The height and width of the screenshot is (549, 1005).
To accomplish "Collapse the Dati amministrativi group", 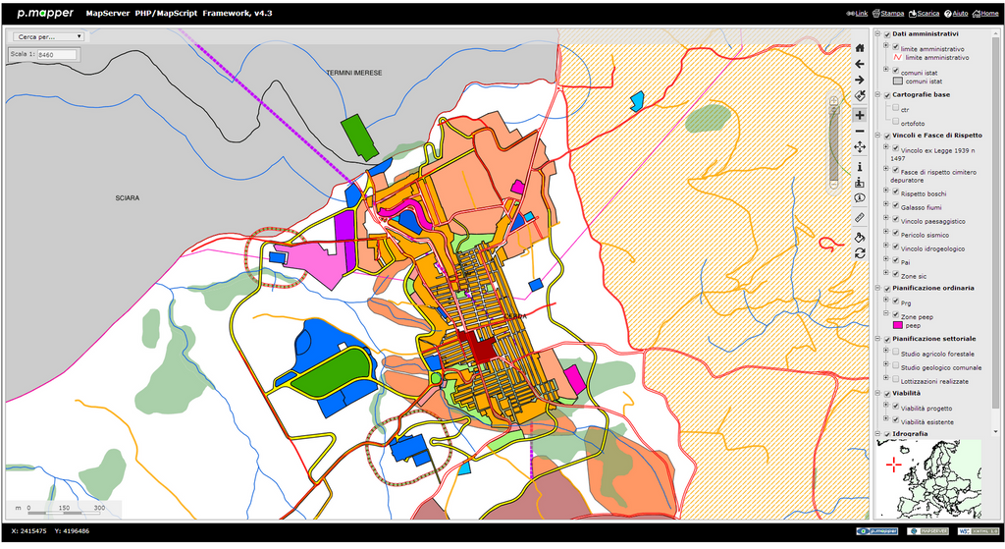I will 879,34.
